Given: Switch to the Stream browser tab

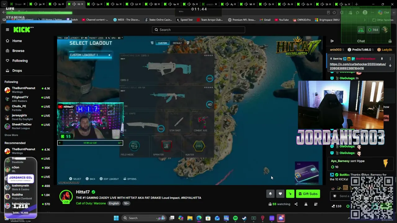Looking at the screenshot, I should (x=18, y=4).
